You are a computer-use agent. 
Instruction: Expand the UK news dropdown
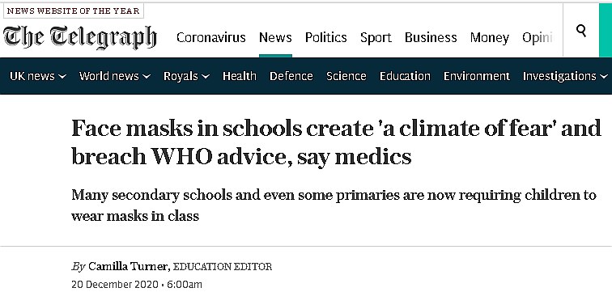(38, 76)
